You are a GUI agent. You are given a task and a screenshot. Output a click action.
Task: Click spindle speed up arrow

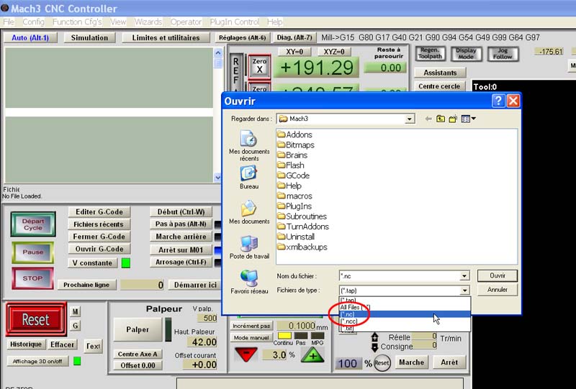374,337
